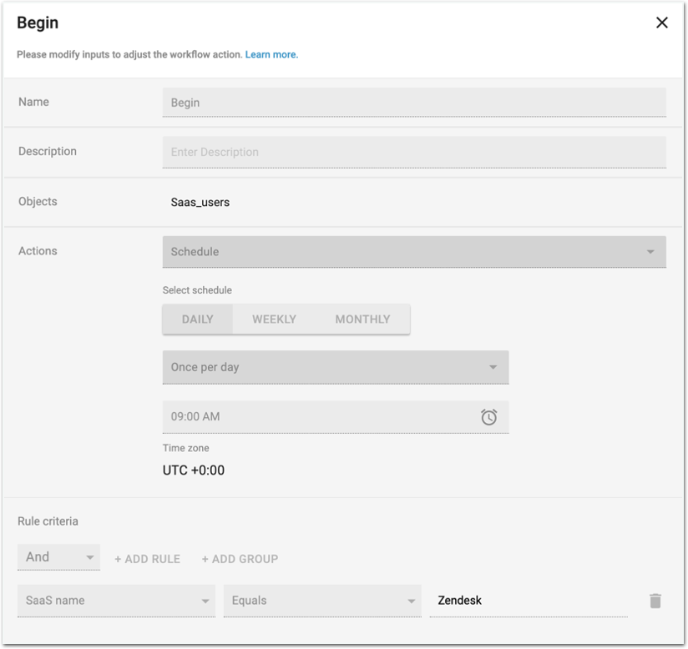Switch schedule to MONTHLY
This screenshot has height=649, width=688.
point(362,319)
